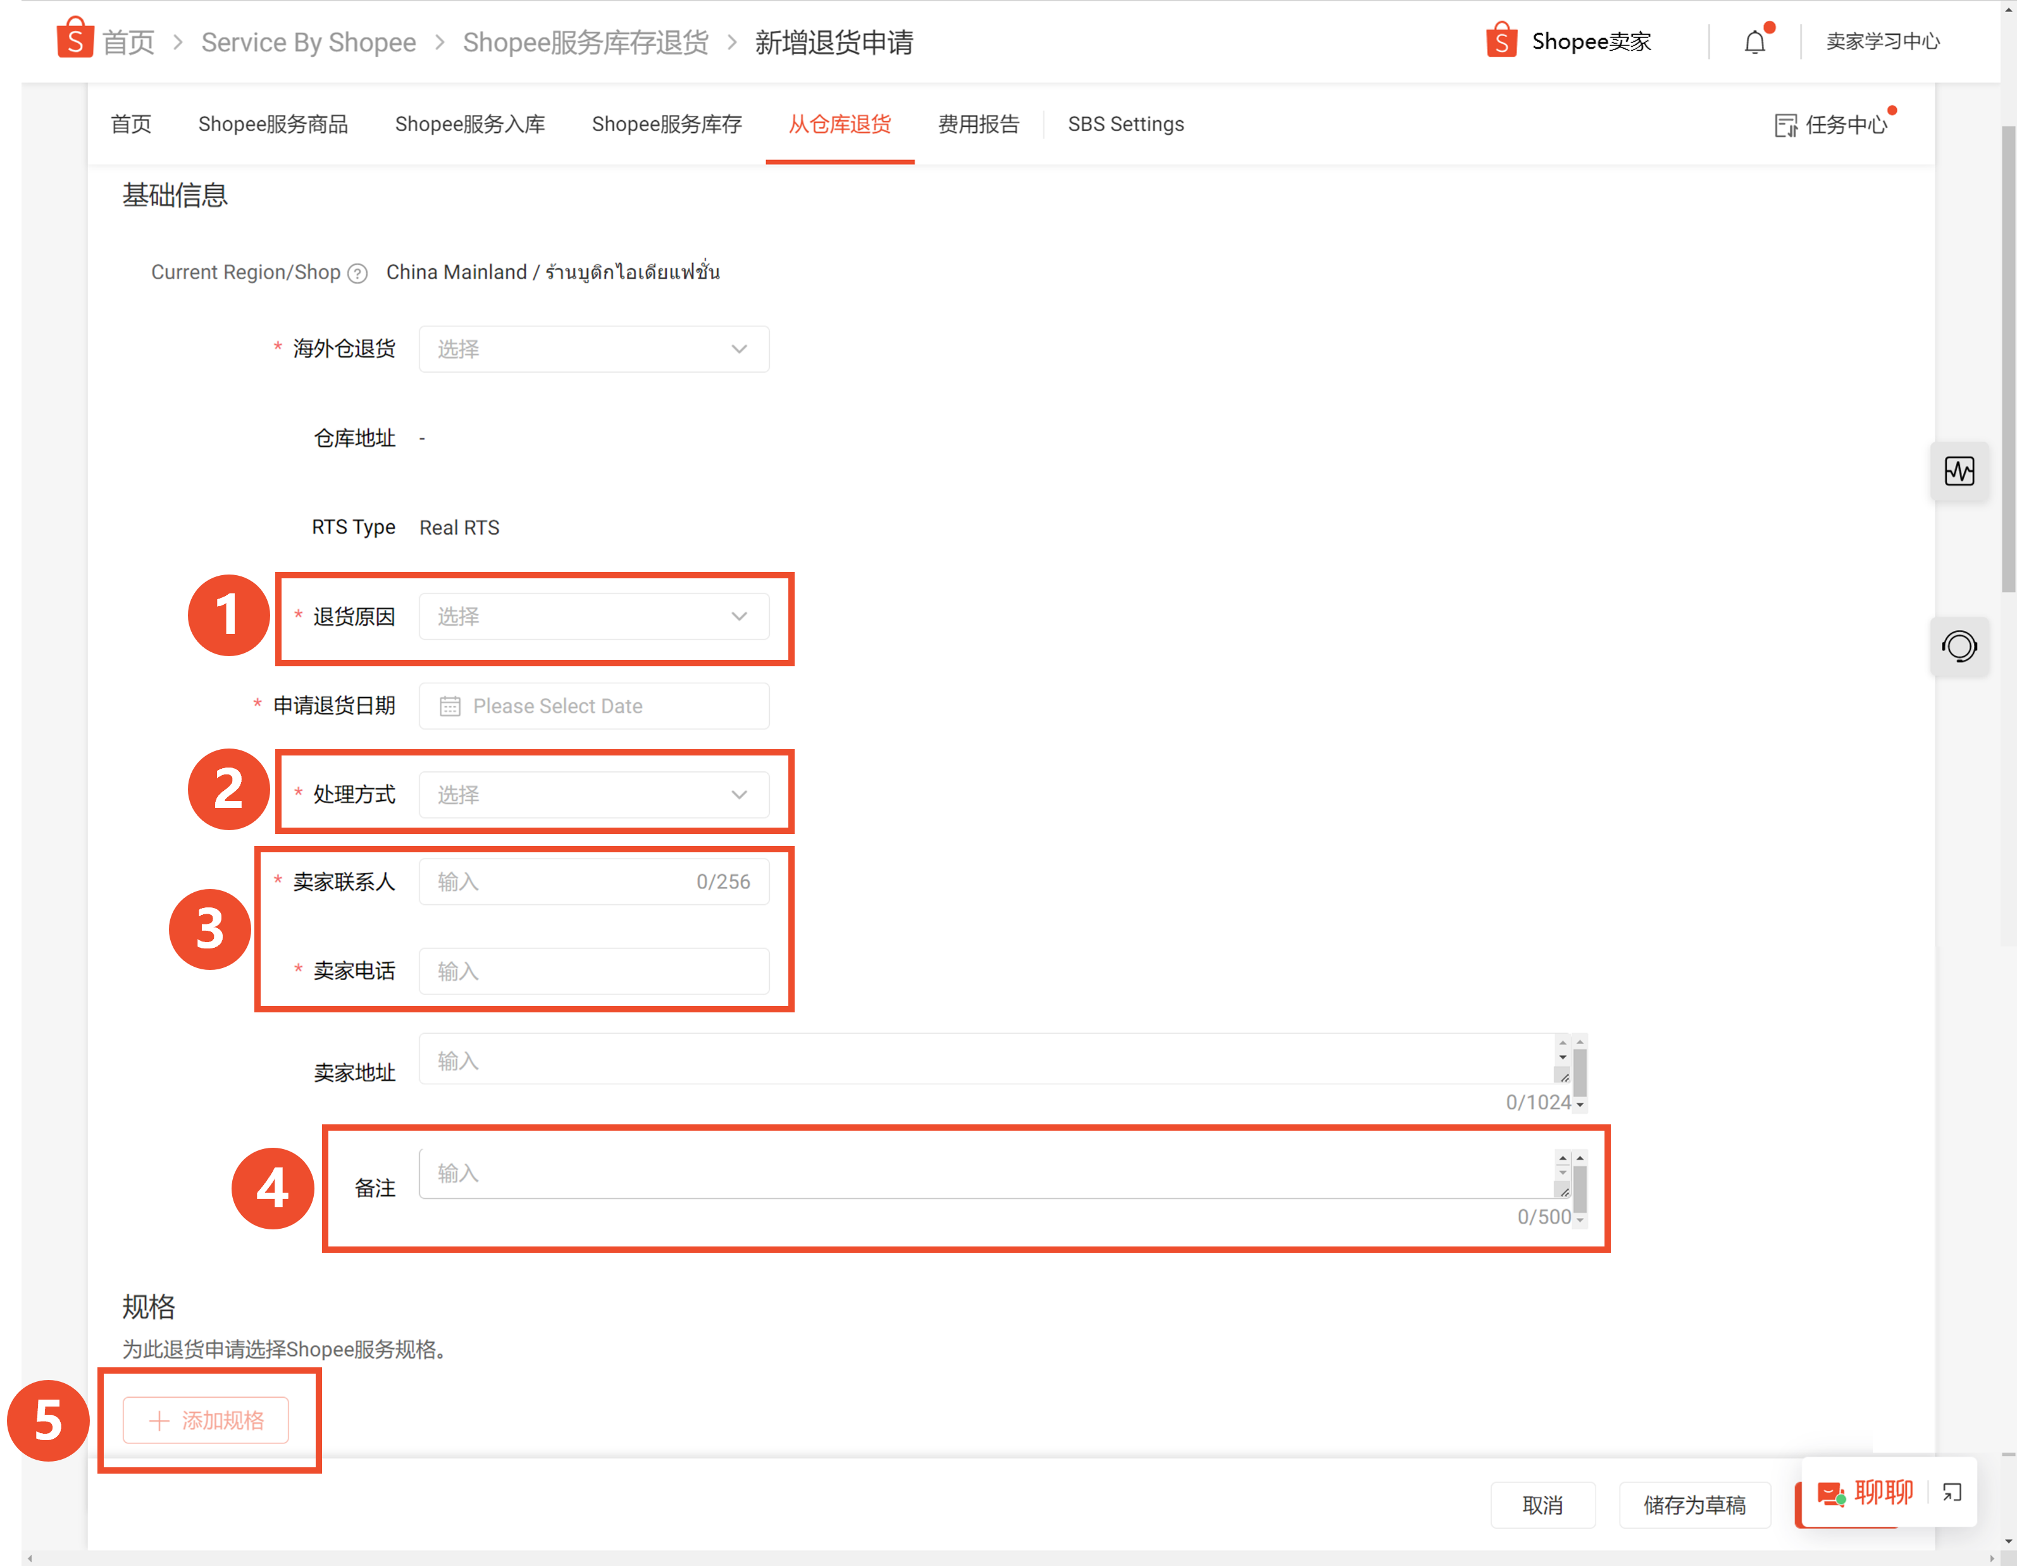The image size is (2017, 1566).
Task: Expand the 退货原因 select box
Action: (x=594, y=616)
